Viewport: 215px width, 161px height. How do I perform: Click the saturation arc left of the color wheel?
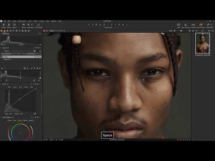point(9,133)
